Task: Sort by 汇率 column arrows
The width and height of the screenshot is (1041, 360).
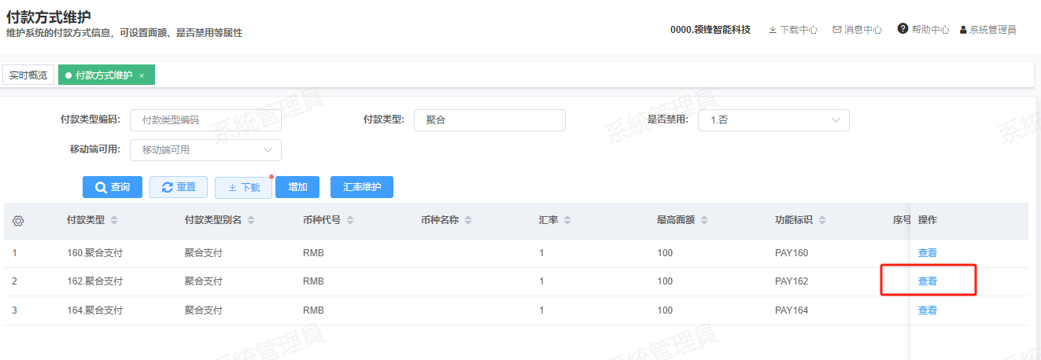Action: [x=567, y=221]
